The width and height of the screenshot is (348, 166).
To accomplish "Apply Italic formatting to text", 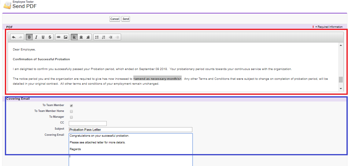I will point(36,37).
